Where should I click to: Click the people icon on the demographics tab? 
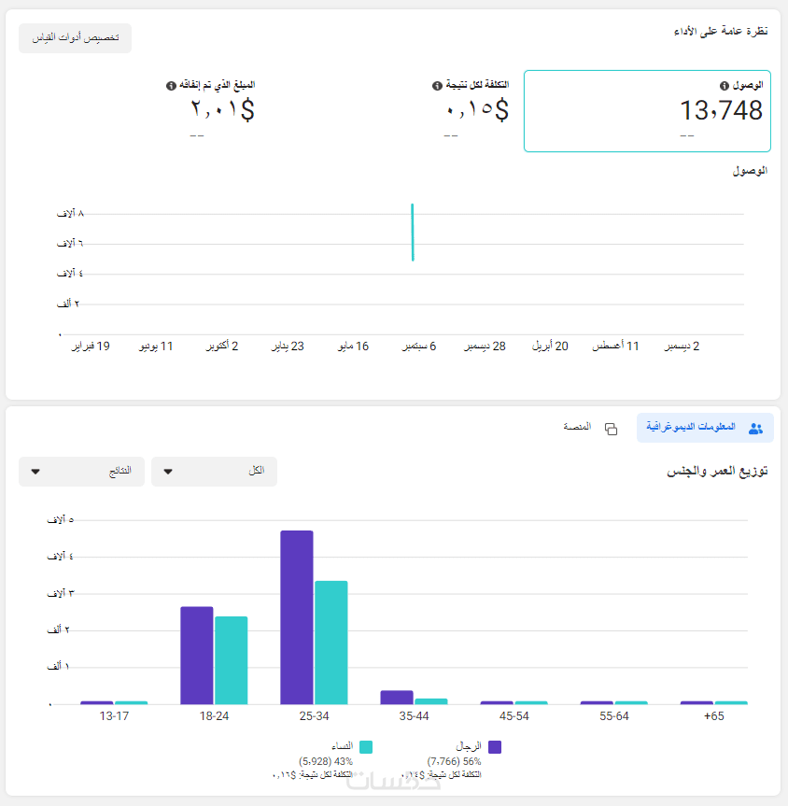pyautogui.click(x=755, y=428)
